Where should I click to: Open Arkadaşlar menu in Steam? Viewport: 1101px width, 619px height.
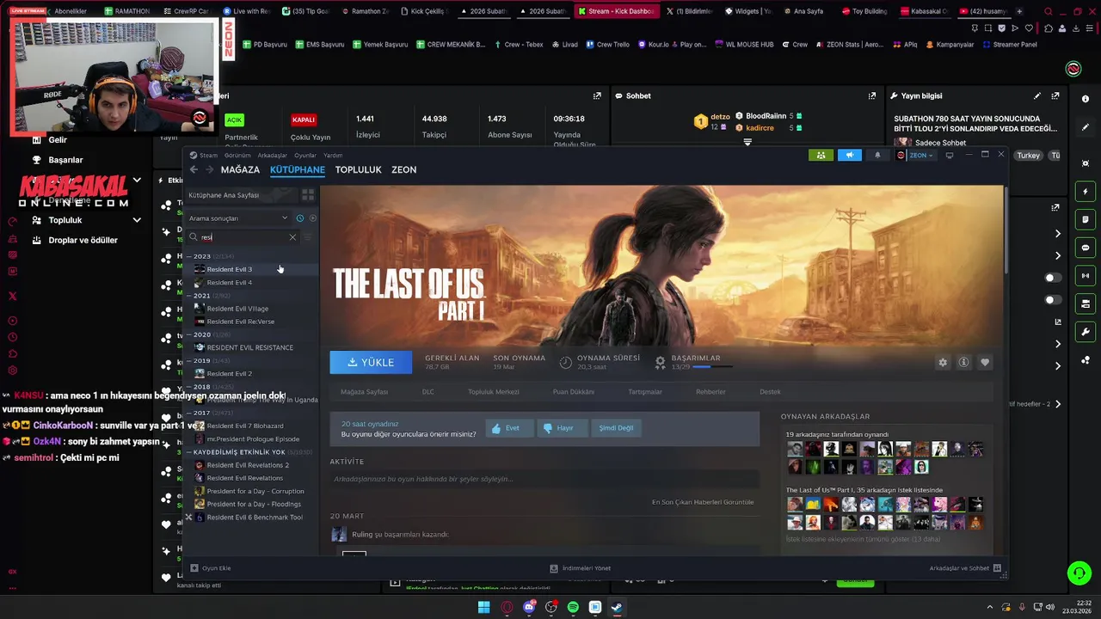pyautogui.click(x=273, y=156)
